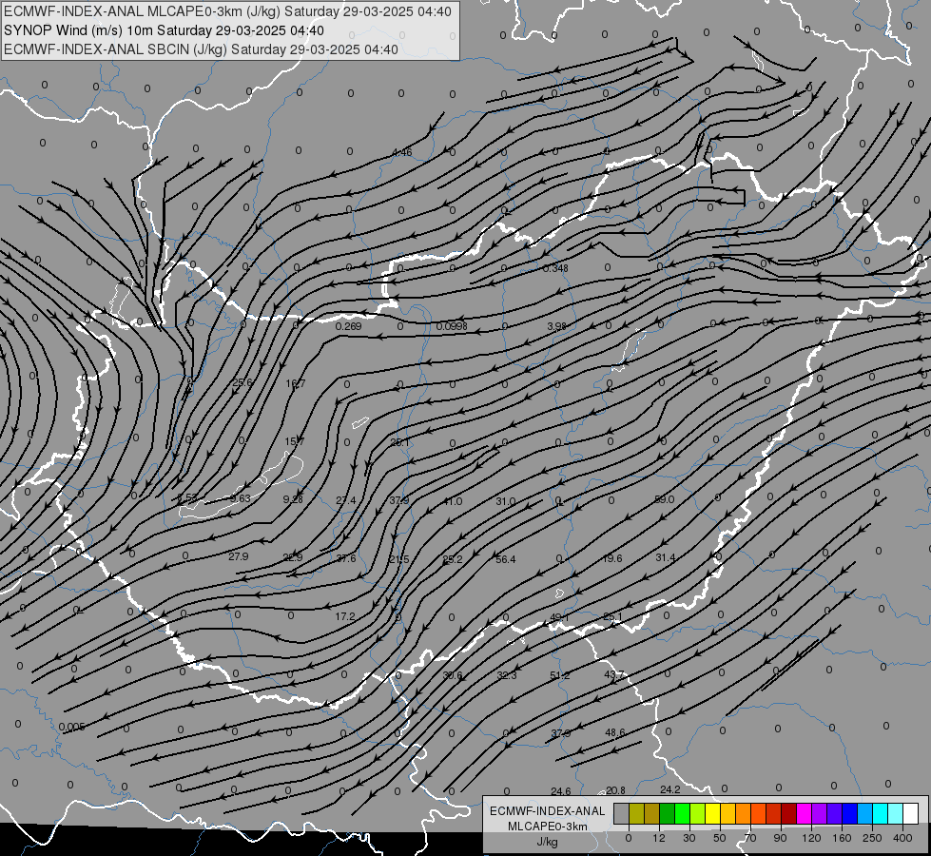Viewport: 931px width, 856px height.
Task: Click the map value 51.2
Action: (560, 675)
